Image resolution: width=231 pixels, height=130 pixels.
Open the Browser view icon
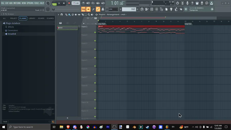tap(161, 9)
